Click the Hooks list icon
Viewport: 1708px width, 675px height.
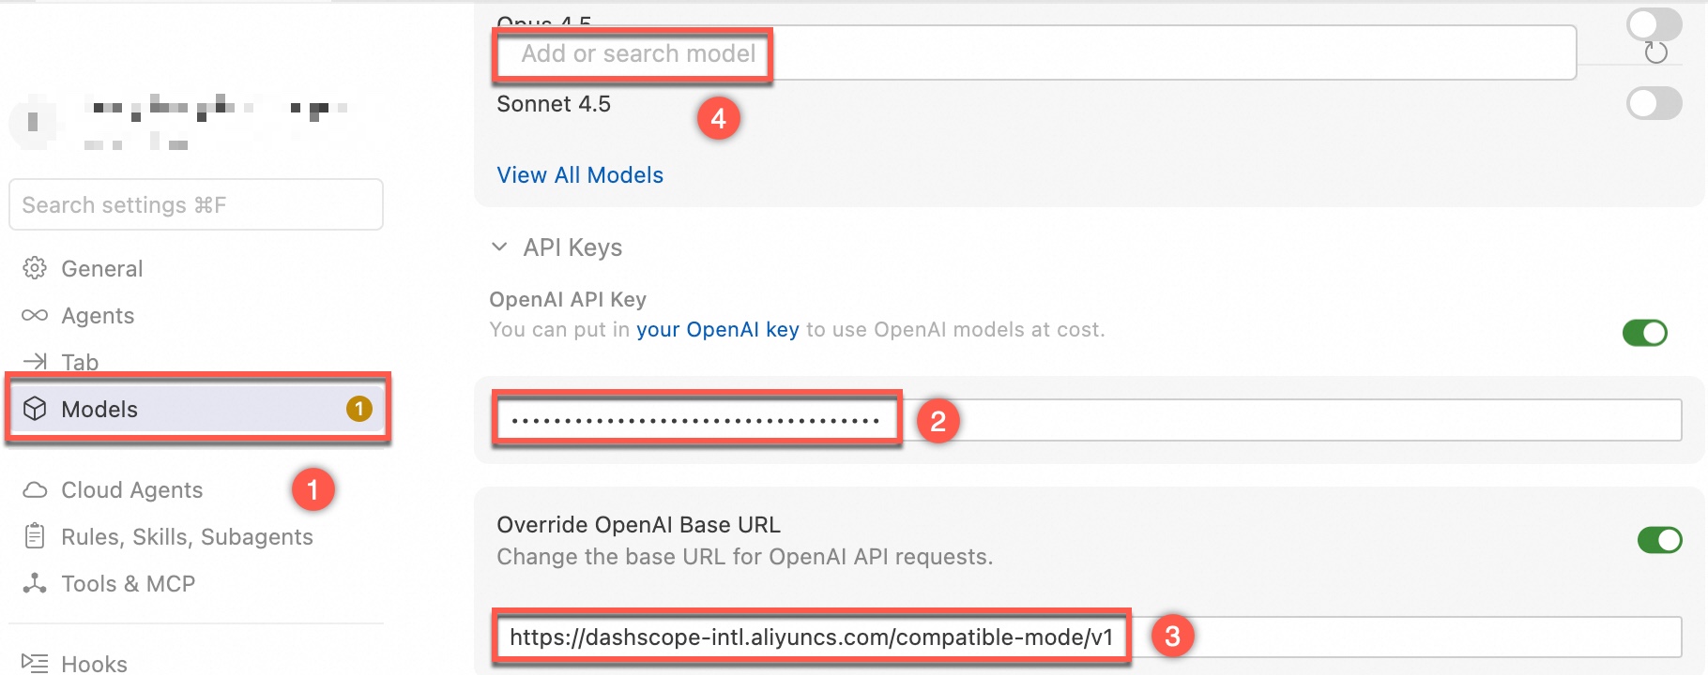click(x=35, y=663)
